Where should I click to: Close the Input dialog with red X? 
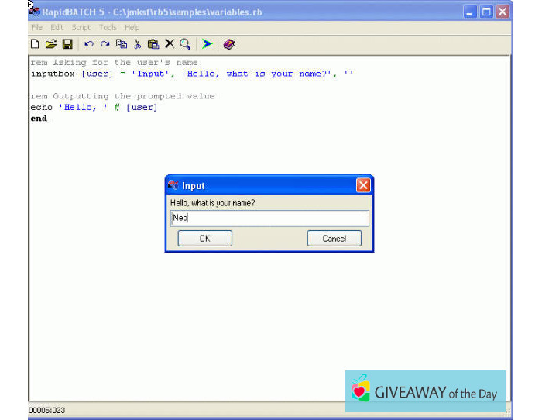(363, 185)
